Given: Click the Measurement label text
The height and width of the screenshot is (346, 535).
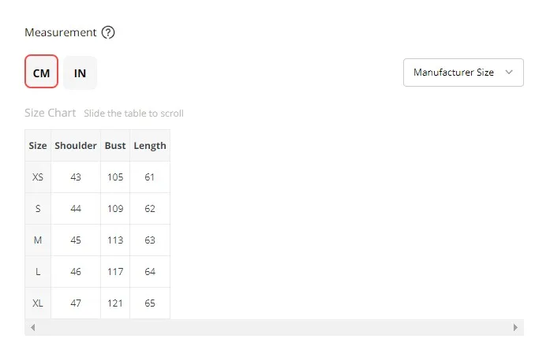Looking at the screenshot, I should (61, 32).
